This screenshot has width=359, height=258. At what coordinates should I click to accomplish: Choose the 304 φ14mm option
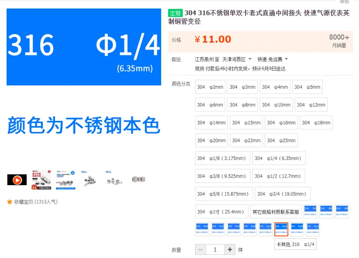211,123
